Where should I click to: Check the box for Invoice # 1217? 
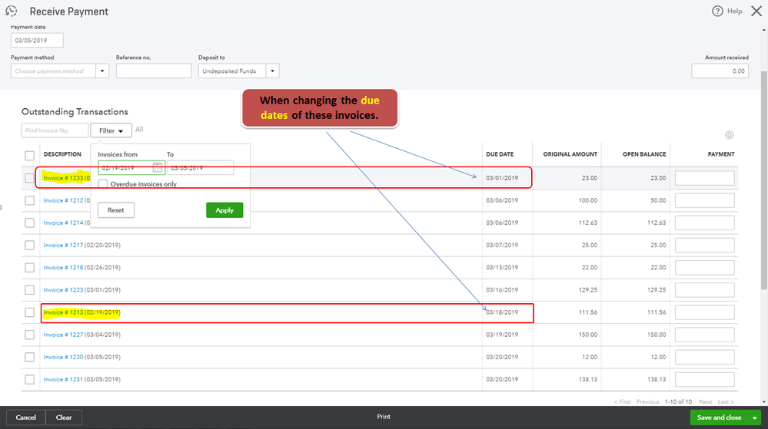[29, 245]
